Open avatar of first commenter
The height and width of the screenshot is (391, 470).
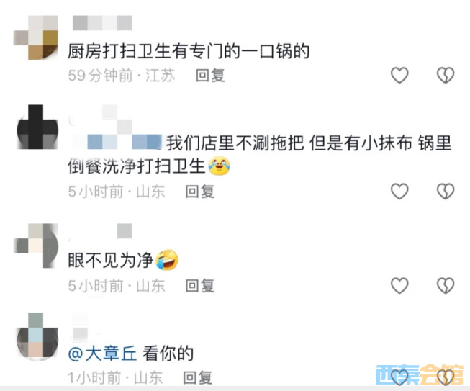[36, 37]
